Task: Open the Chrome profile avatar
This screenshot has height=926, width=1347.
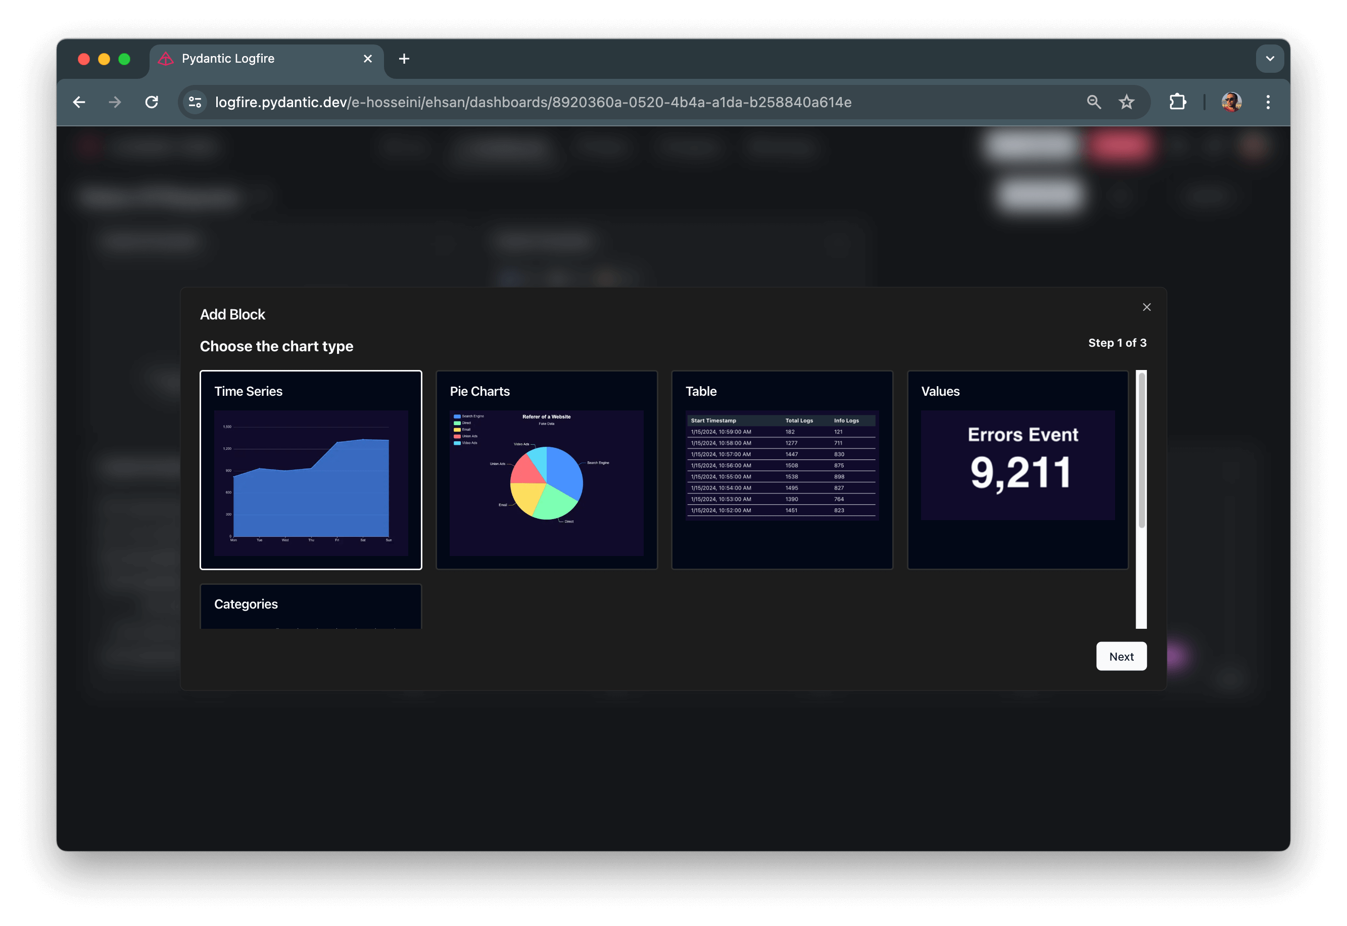Action: point(1231,102)
